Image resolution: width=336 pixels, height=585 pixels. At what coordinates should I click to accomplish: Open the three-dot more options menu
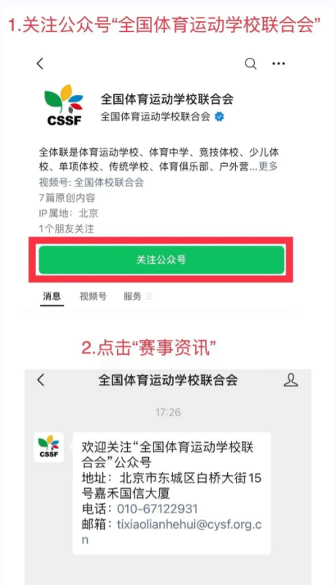tap(278, 64)
